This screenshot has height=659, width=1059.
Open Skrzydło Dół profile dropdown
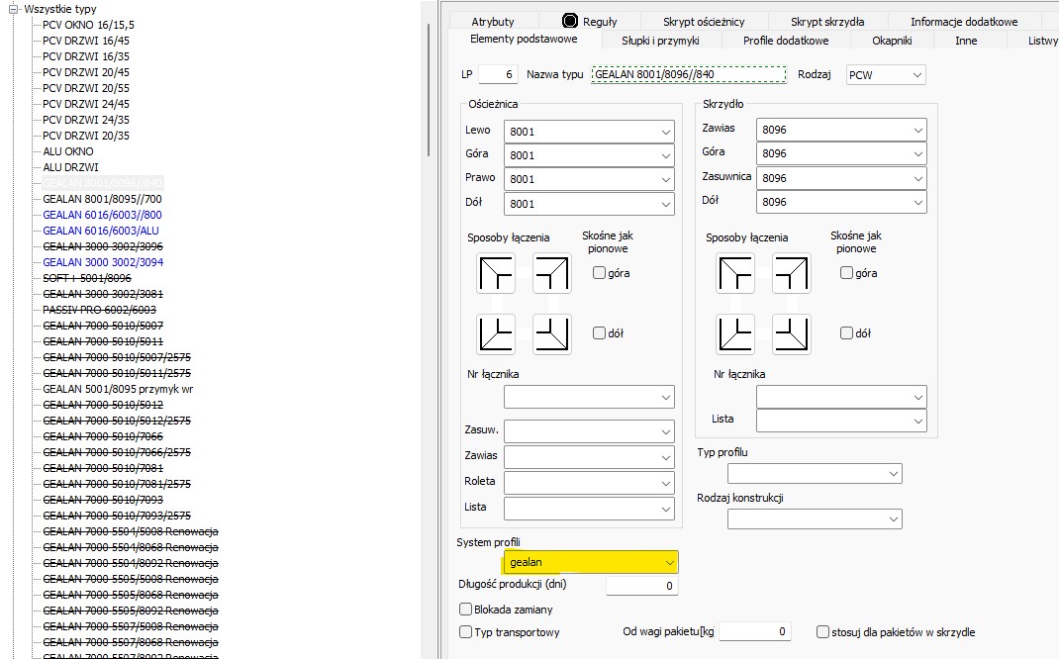click(x=841, y=202)
